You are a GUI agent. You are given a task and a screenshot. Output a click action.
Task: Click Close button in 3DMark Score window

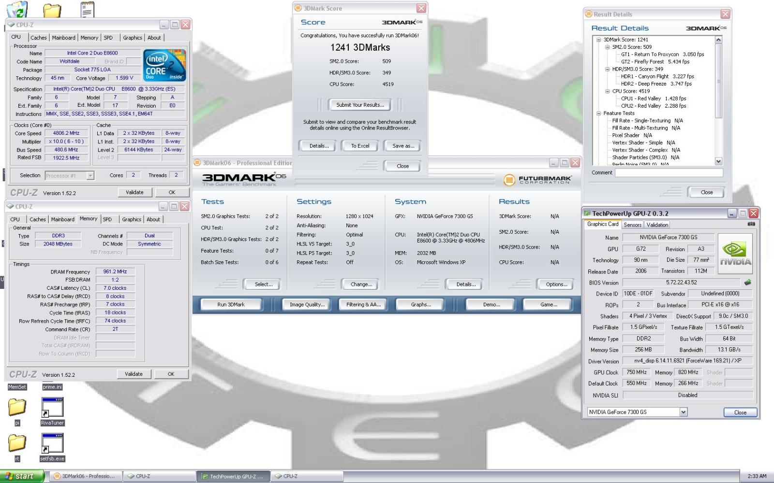point(402,166)
